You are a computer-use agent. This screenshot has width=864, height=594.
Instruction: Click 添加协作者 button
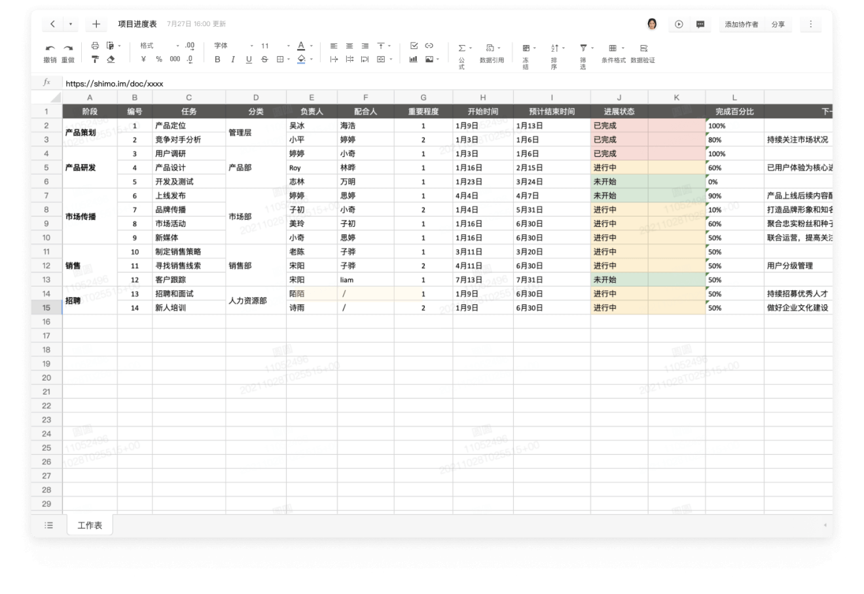[742, 24]
